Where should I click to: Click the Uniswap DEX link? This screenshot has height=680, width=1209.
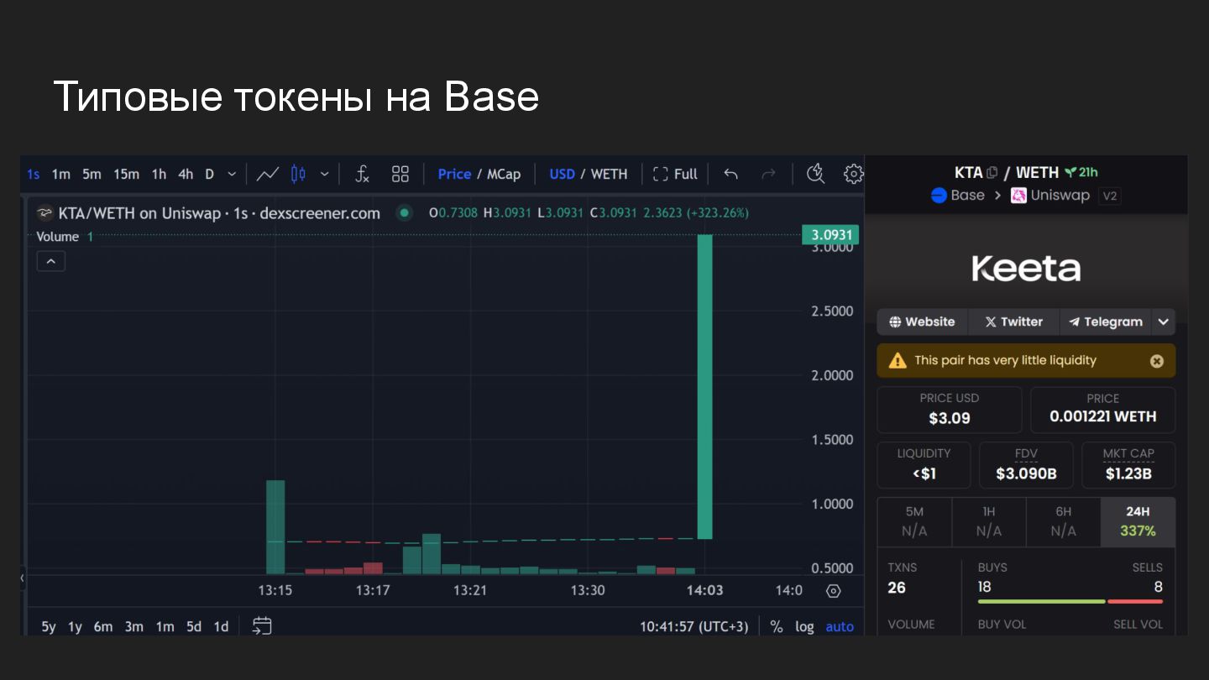coord(1050,196)
